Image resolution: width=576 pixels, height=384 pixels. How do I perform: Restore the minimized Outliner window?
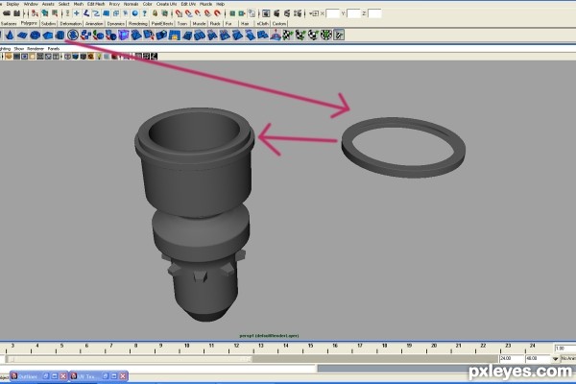(46, 376)
